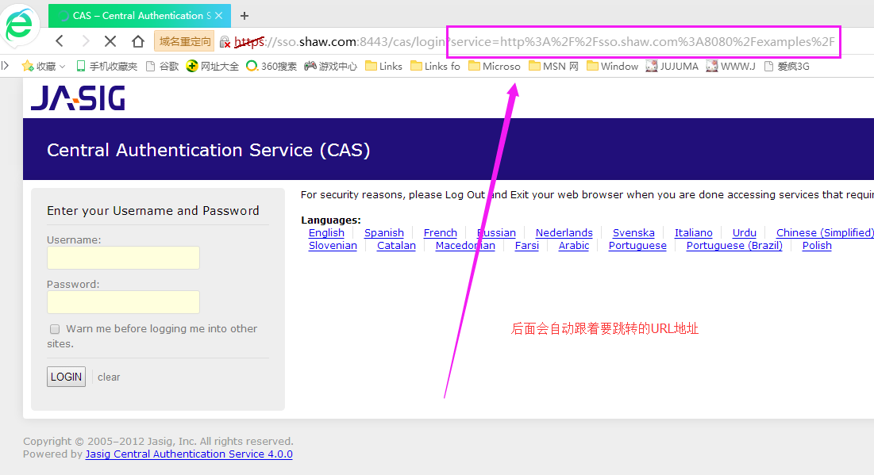Open Jasig Central Authentication Service 4.0.0 link
This screenshot has height=475, width=874.
click(x=189, y=454)
